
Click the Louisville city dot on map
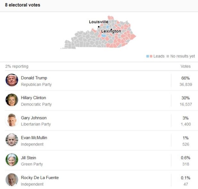tap(99, 27)
